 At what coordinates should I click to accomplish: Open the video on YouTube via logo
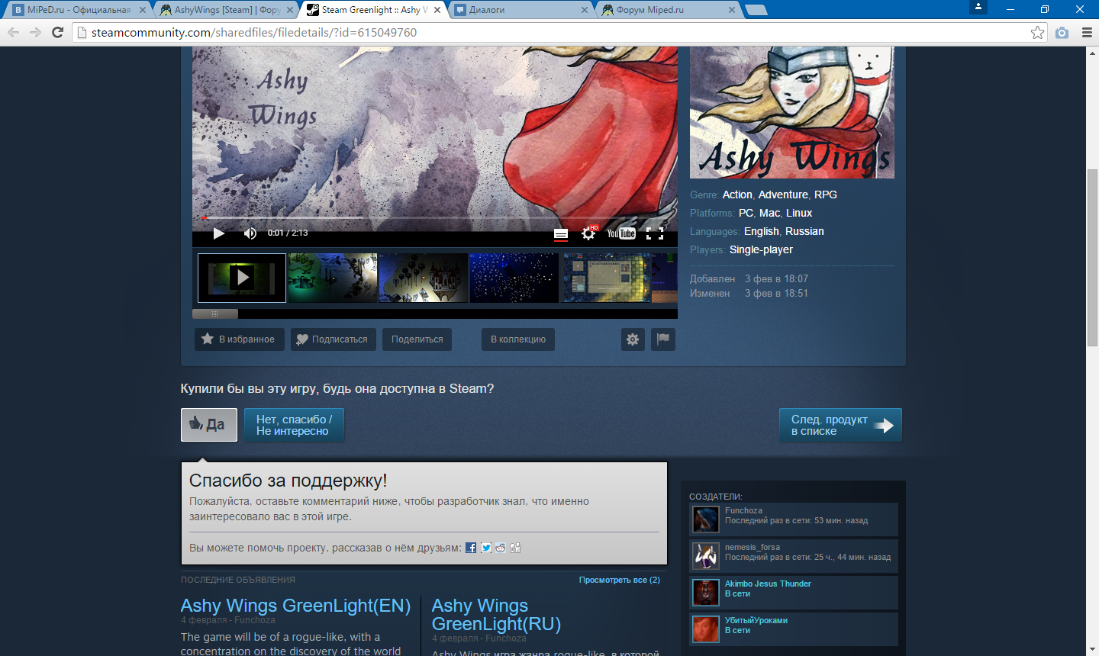point(621,233)
